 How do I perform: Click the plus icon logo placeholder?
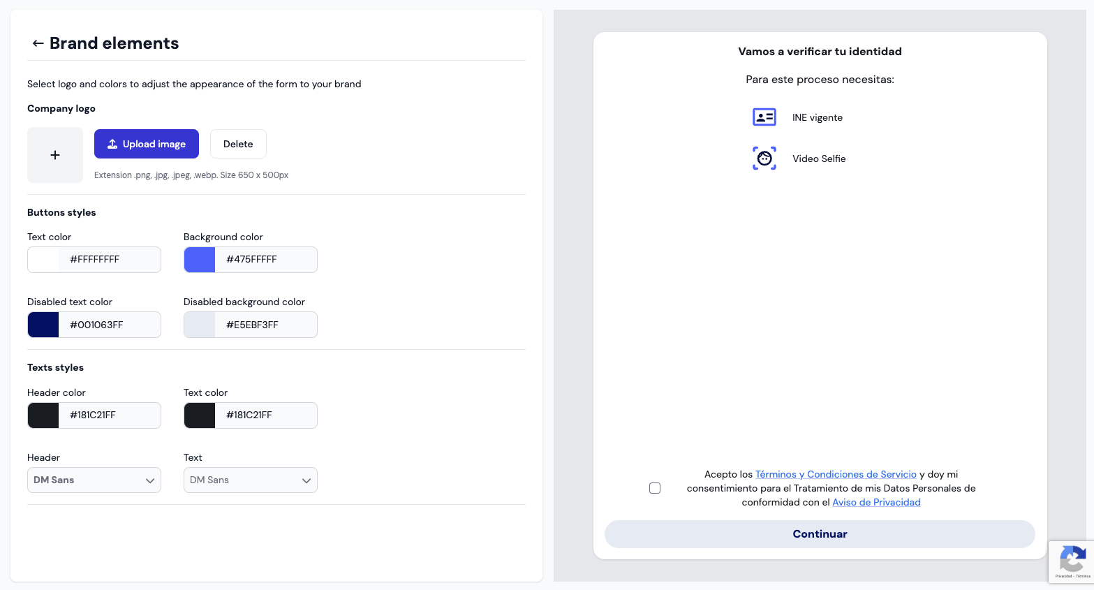point(55,155)
